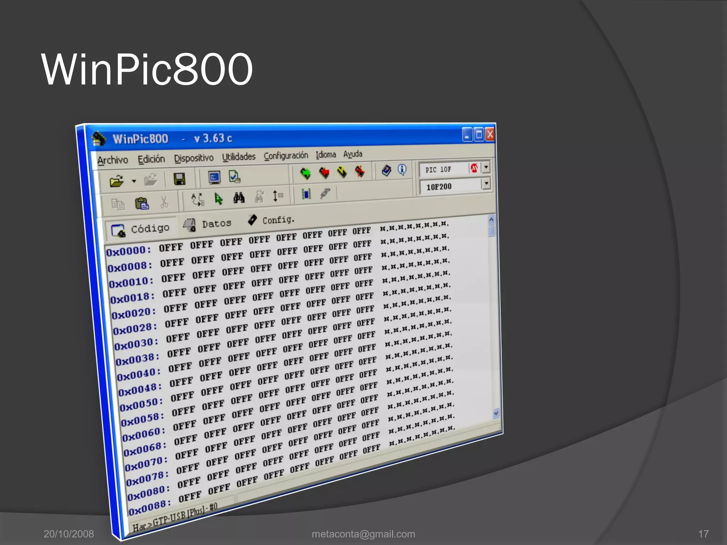Click the blue chip detect device icon
Screen dimensions: 727x545
306,194
